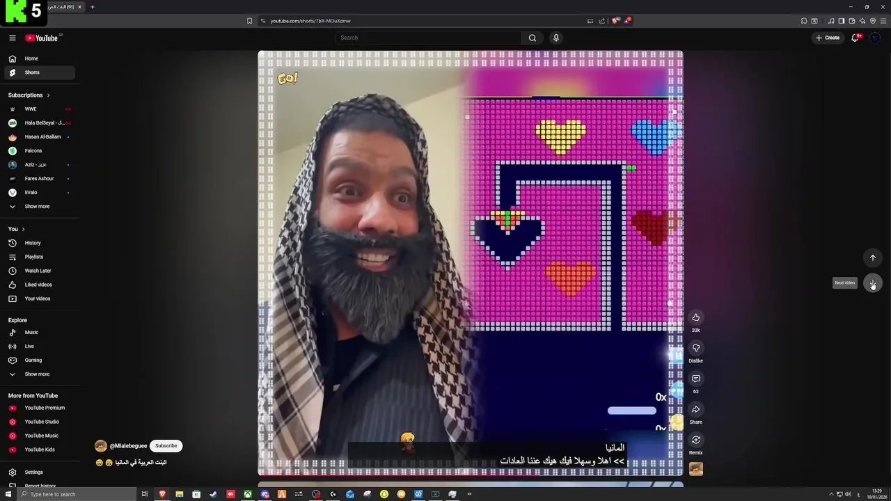The height and width of the screenshot is (501, 891).
Task: Select Shorts in sidebar
Action: [40, 72]
